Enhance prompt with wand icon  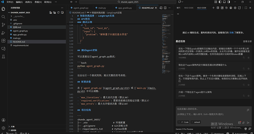click(248, 110)
